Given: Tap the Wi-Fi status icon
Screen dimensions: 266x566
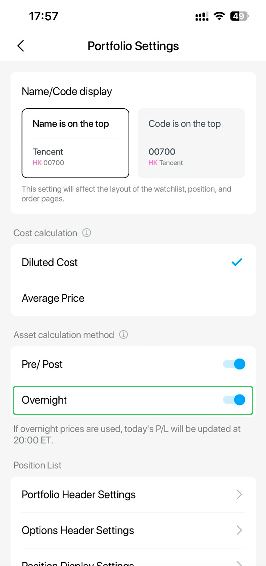Looking at the screenshot, I should pos(219,16).
